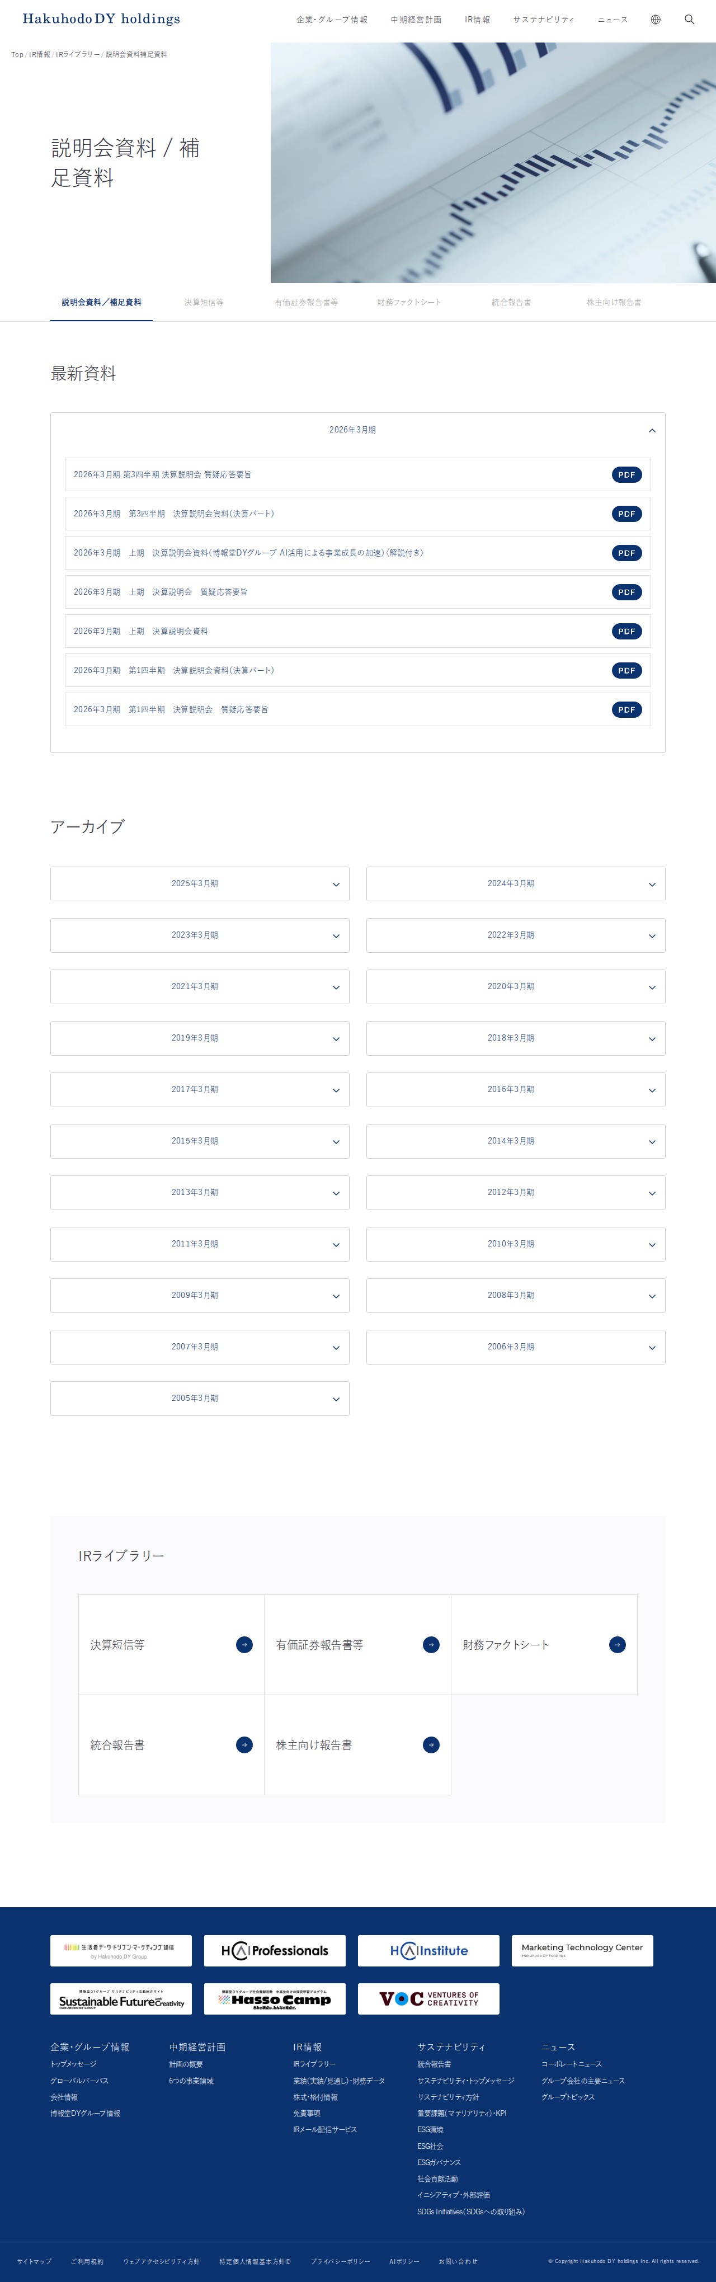Open footer link コーポレートニュース

click(572, 2065)
